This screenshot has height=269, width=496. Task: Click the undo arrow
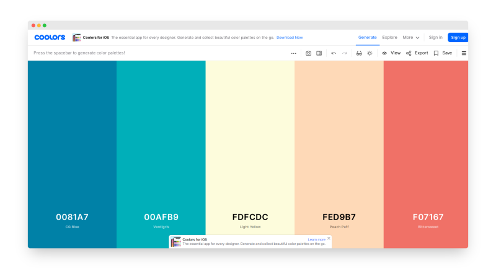click(334, 53)
